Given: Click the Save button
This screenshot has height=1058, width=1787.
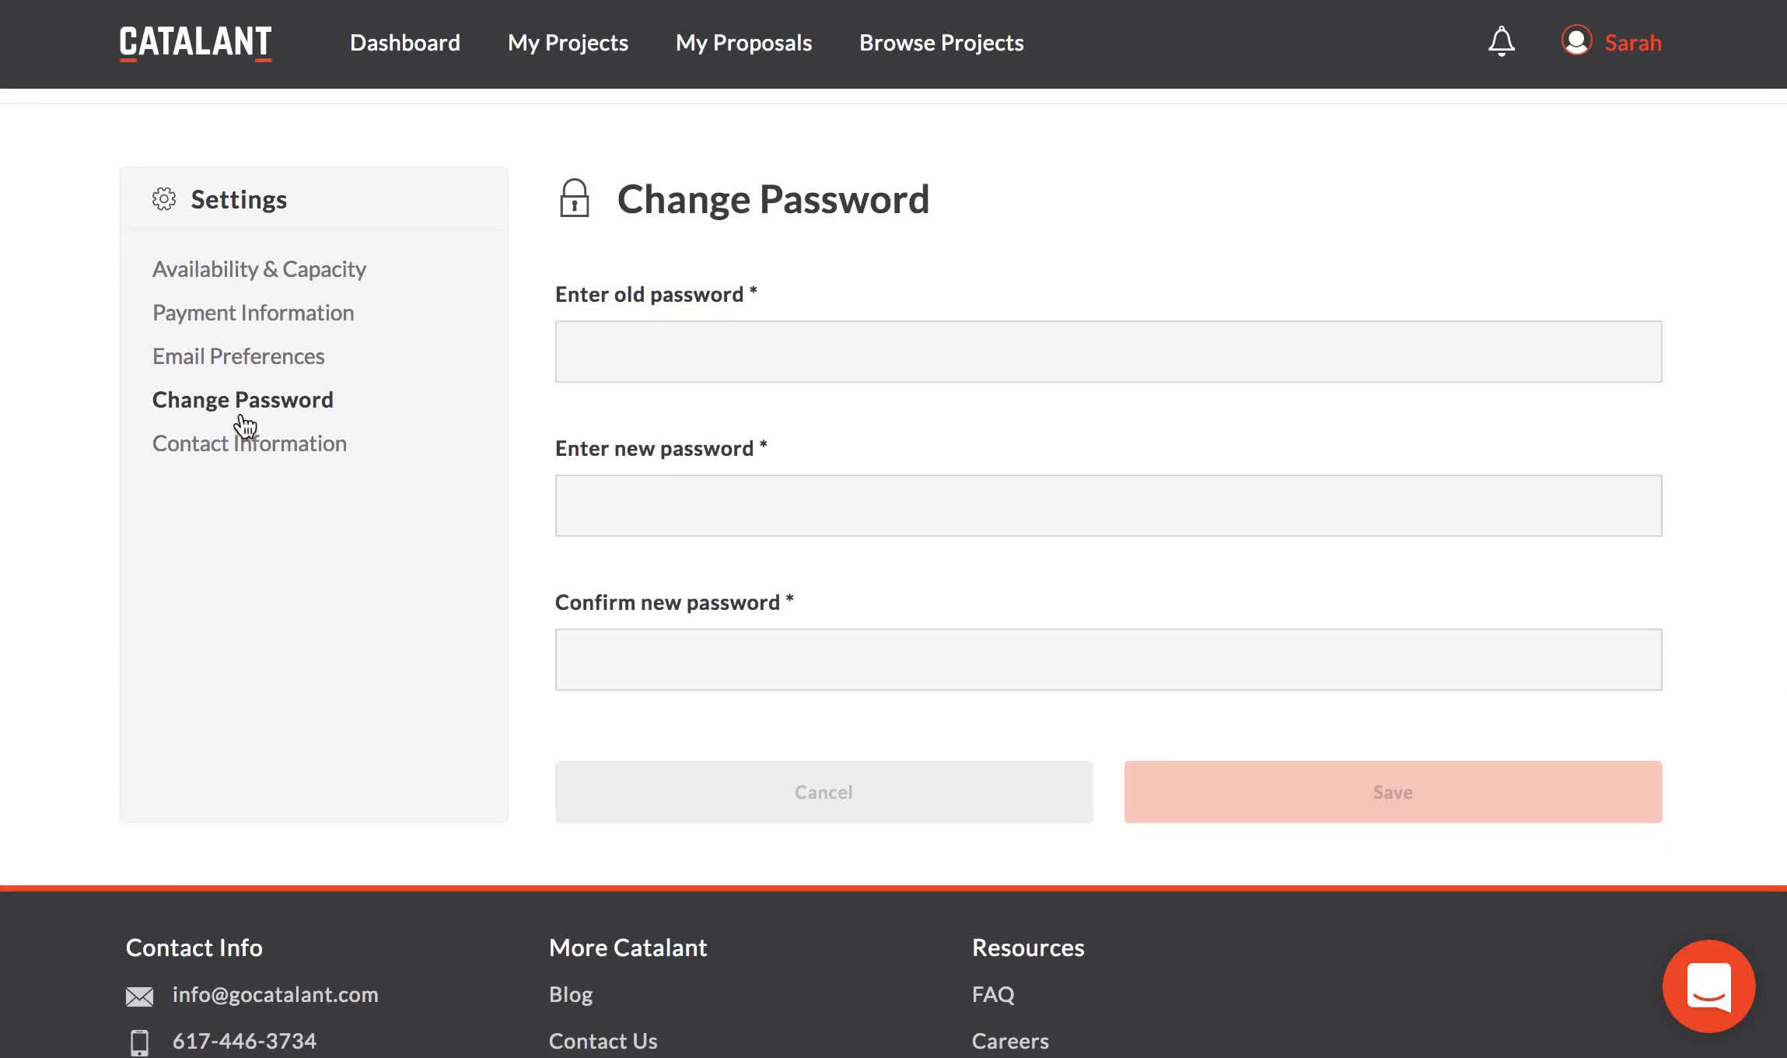Looking at the screenshot, I should point(1393,792).
